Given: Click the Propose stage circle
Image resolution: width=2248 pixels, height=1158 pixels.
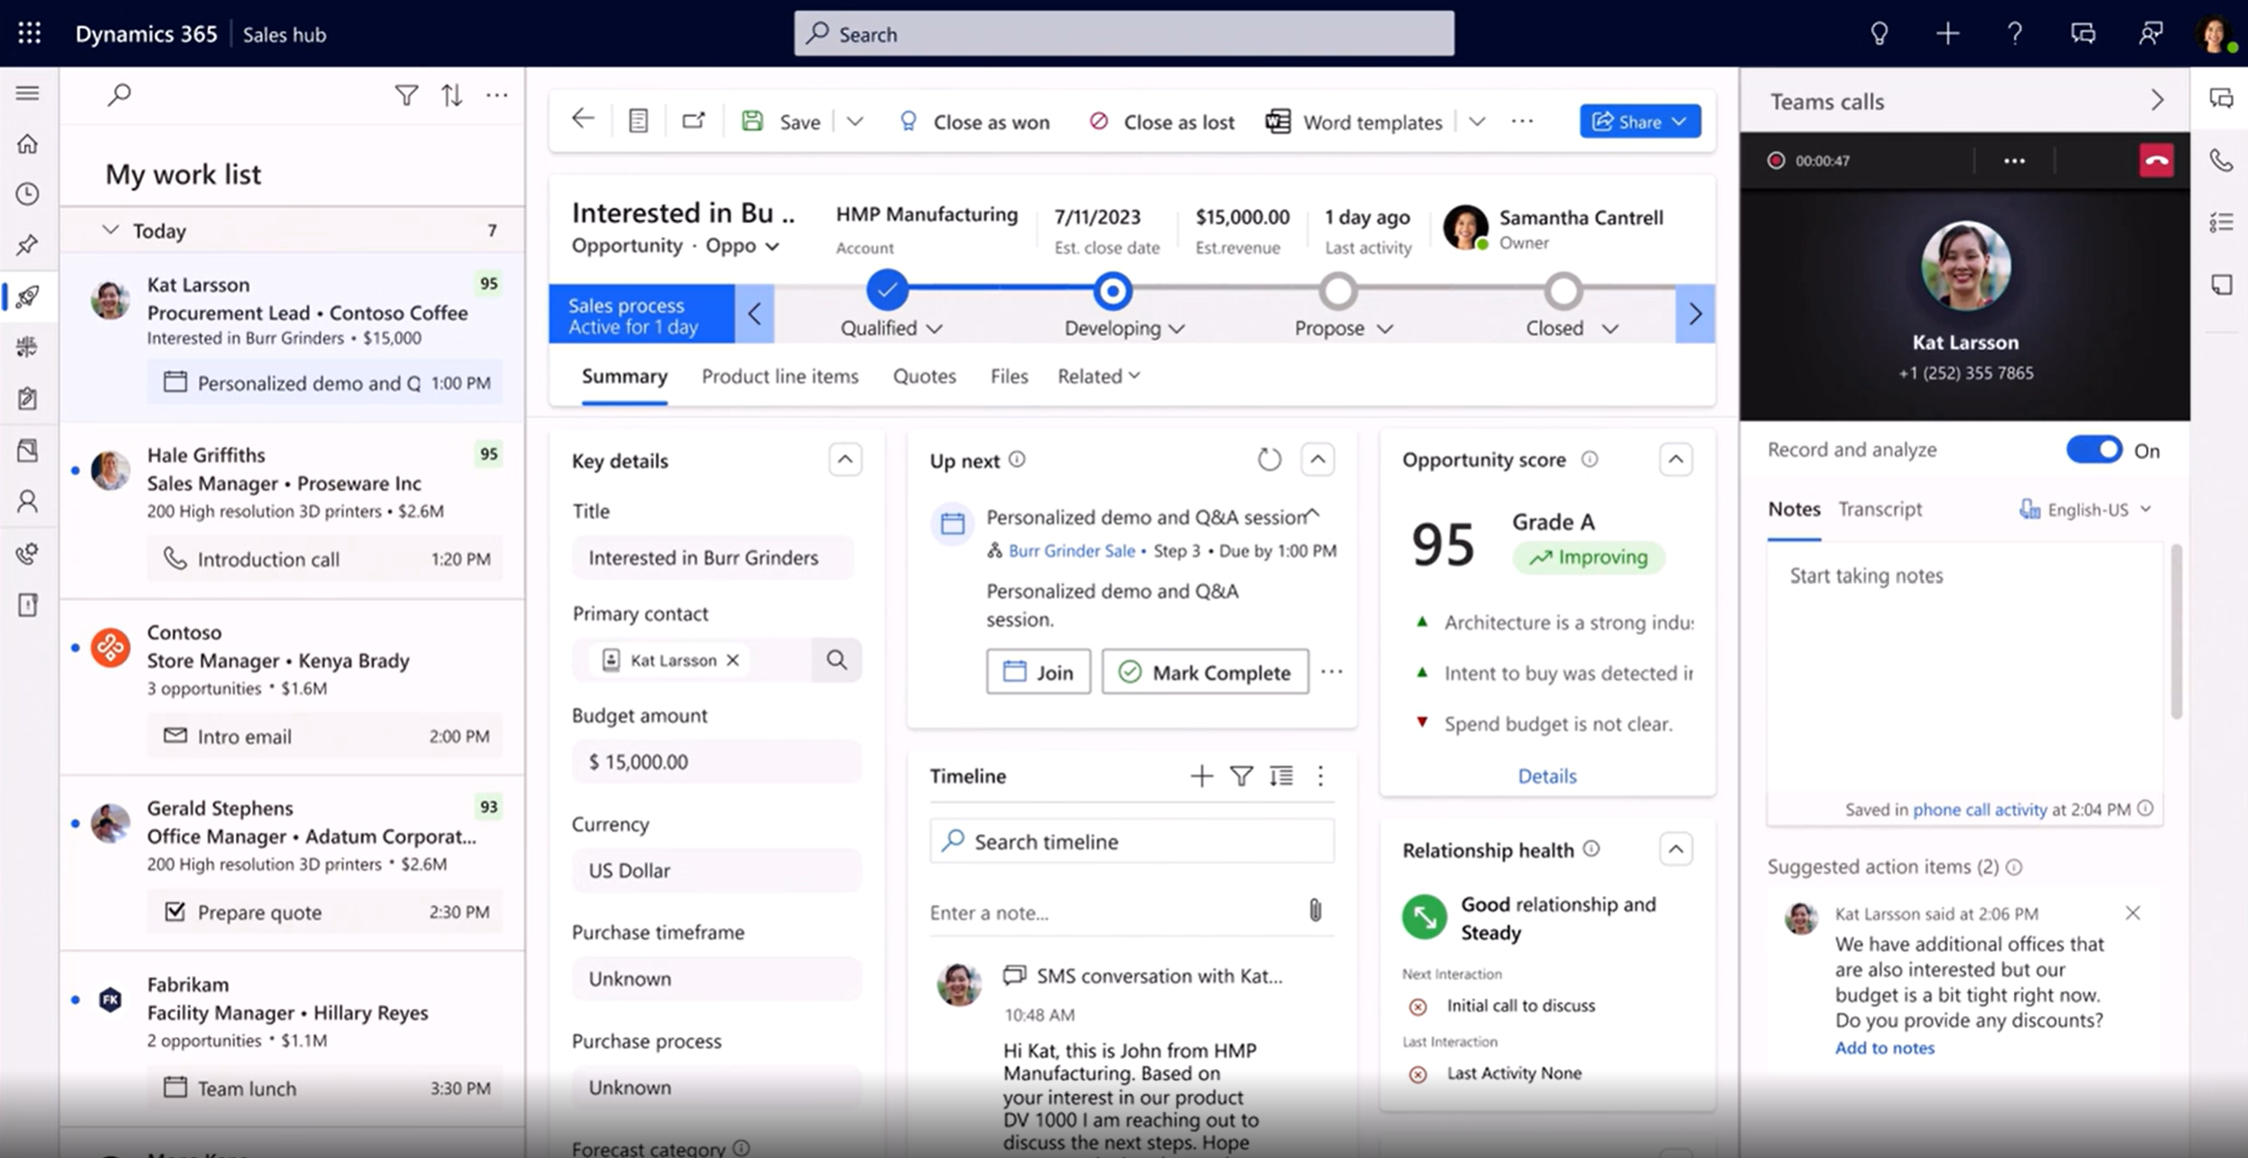Looking at the screenshot, I should (1338, 290).
